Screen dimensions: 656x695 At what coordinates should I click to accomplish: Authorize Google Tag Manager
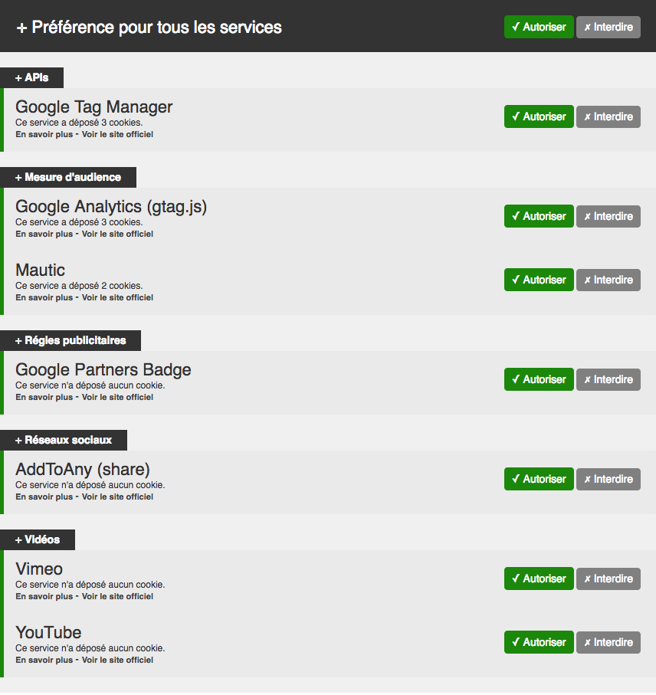(x=539, y=116)
